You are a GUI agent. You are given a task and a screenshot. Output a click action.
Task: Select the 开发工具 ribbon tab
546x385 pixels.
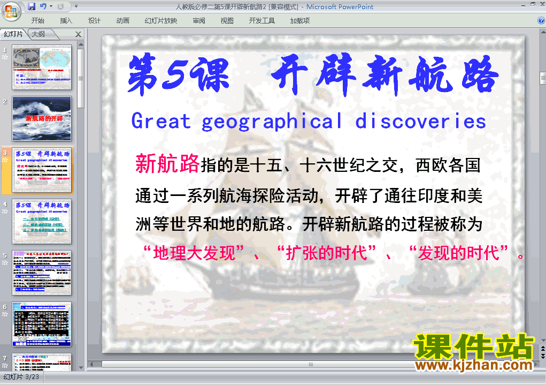tap(262, 20)
